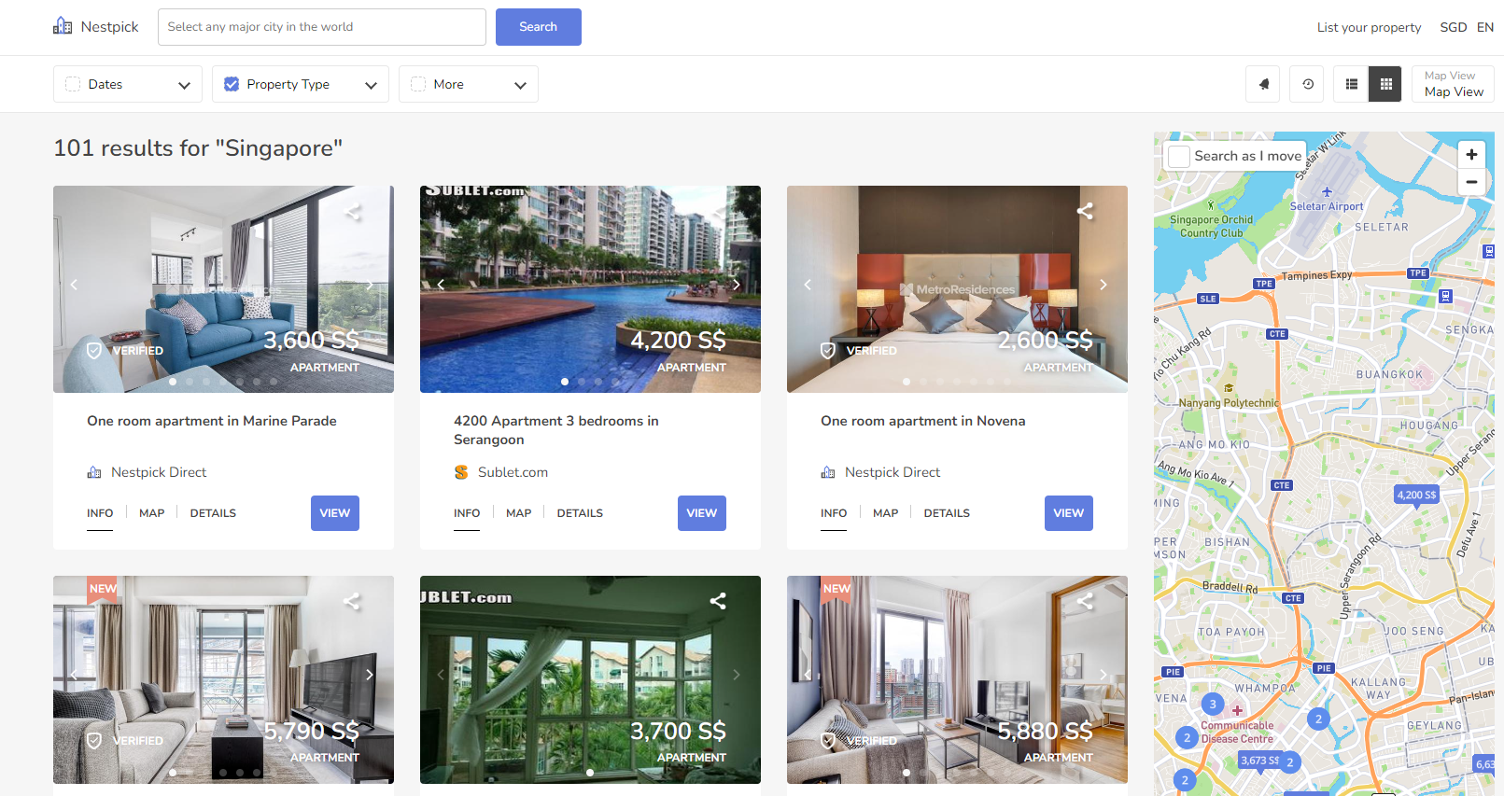Open INFO tab of Serangoon listing
Viewport: 1504px width, 796px height.
pyautogui.click(x=467, y=513)
